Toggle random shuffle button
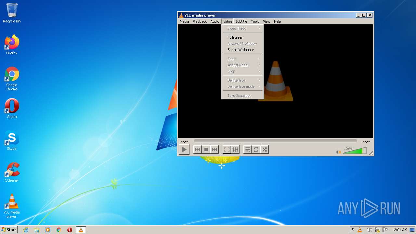This screenshot has height=234, width=416. (265, 149)
